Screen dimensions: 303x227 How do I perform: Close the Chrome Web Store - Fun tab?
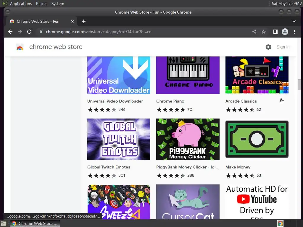72,21
